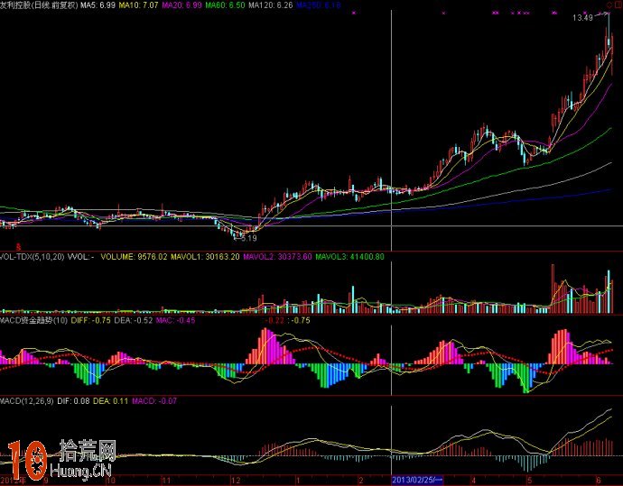This screenshot has height=486, width=623.
Task: Click the VOLUME: 9576.02 value
Action: point(134,257)
